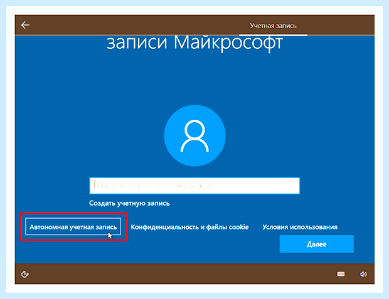Click the Далее button
This screenshot has width=389, height=299.
pyautogui.click(x=317, y=244)
